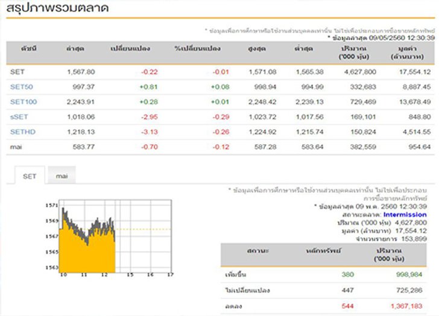Select SETHD volume 150,824

coord(363,132)
